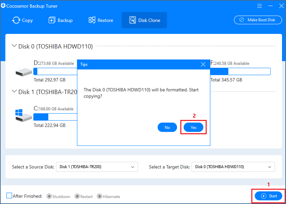Select the Shutdown radio option

click(49, 197)
